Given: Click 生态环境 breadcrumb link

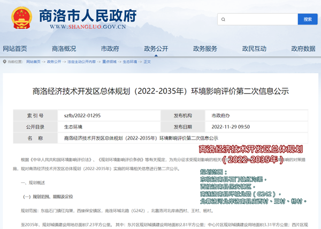Looking at the screenshot, I should (130, 62).
